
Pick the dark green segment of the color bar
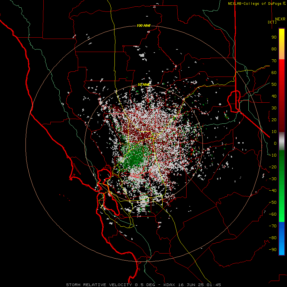pos(282,161)
